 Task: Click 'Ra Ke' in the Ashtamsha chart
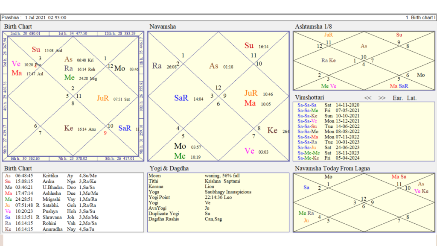click(328, 61)
